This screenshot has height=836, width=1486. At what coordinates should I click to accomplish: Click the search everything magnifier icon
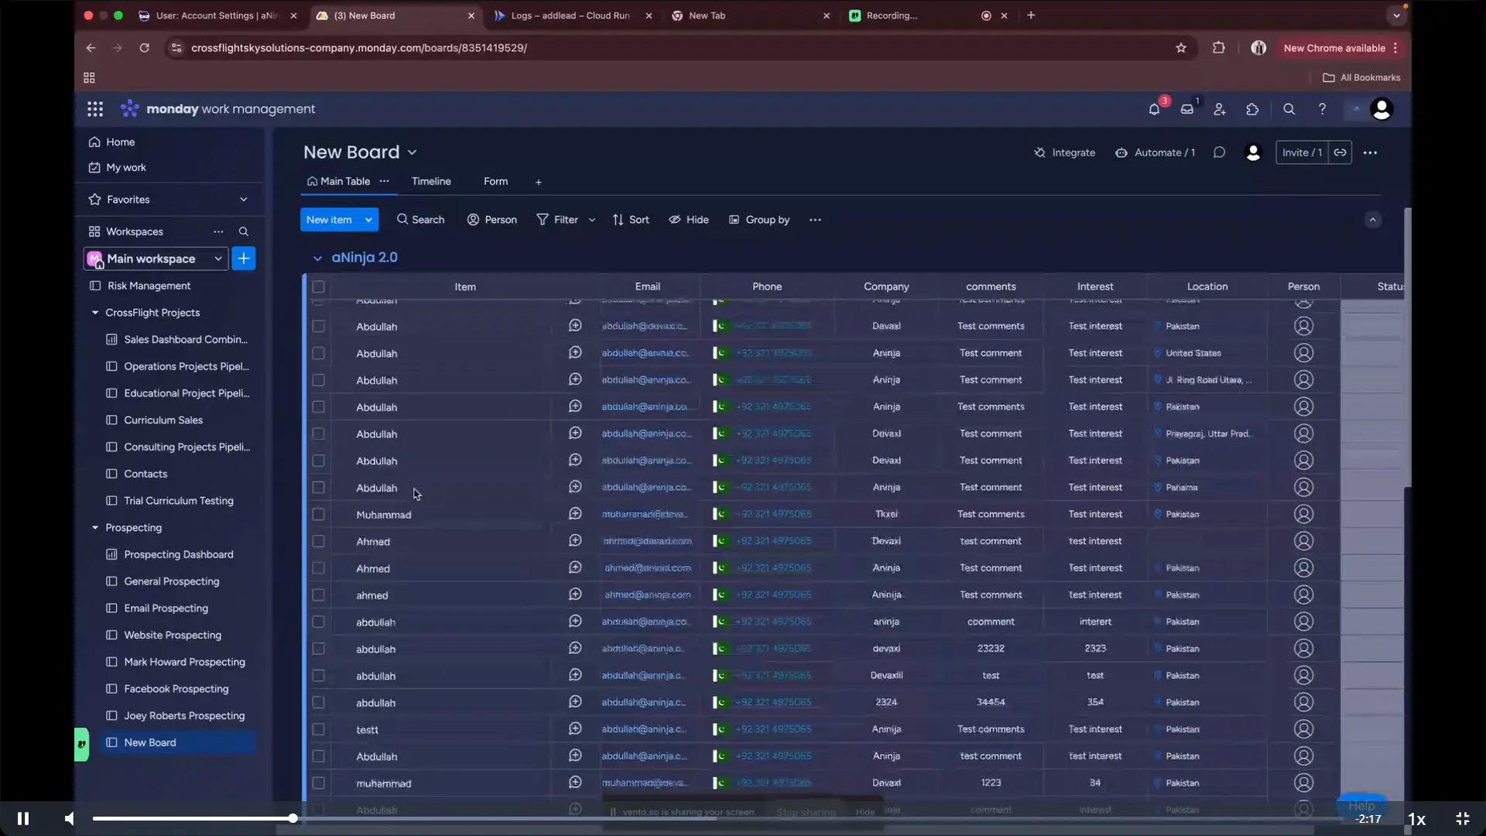[1289, 109]
